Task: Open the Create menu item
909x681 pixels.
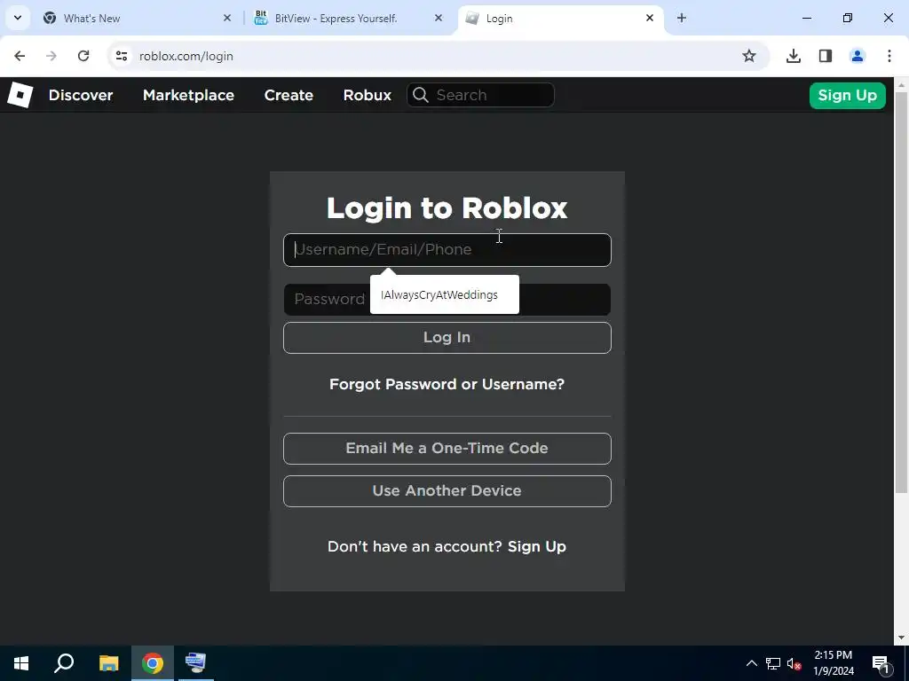Action: coord(289,95)
